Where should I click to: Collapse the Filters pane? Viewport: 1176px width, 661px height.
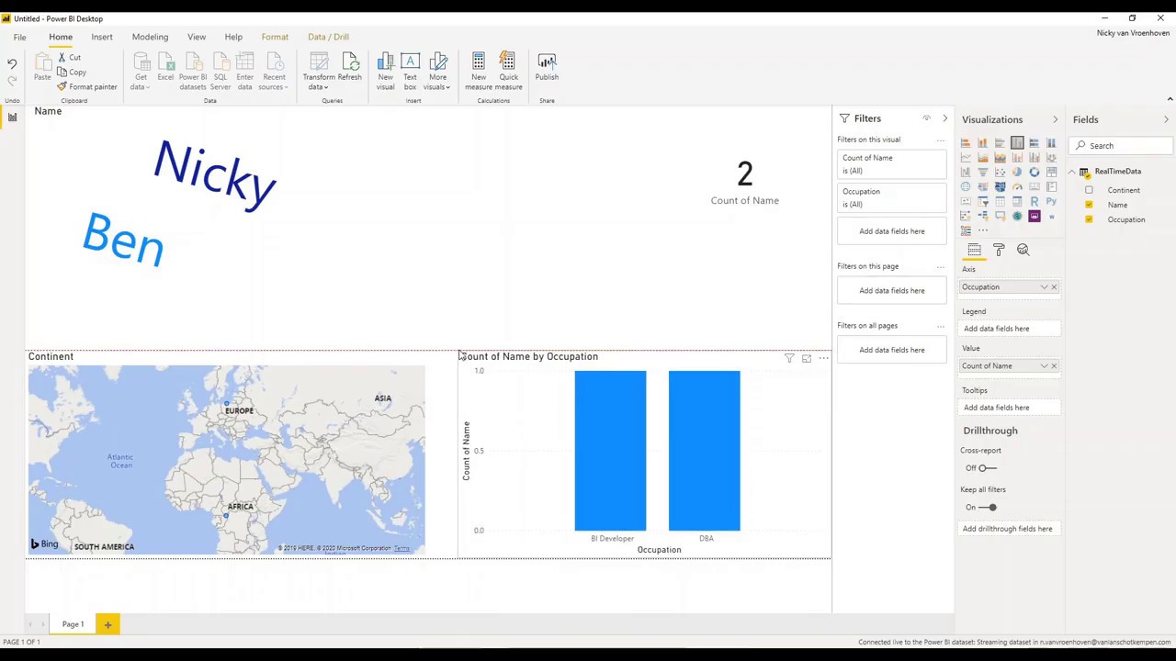click(x=944, y=118)
